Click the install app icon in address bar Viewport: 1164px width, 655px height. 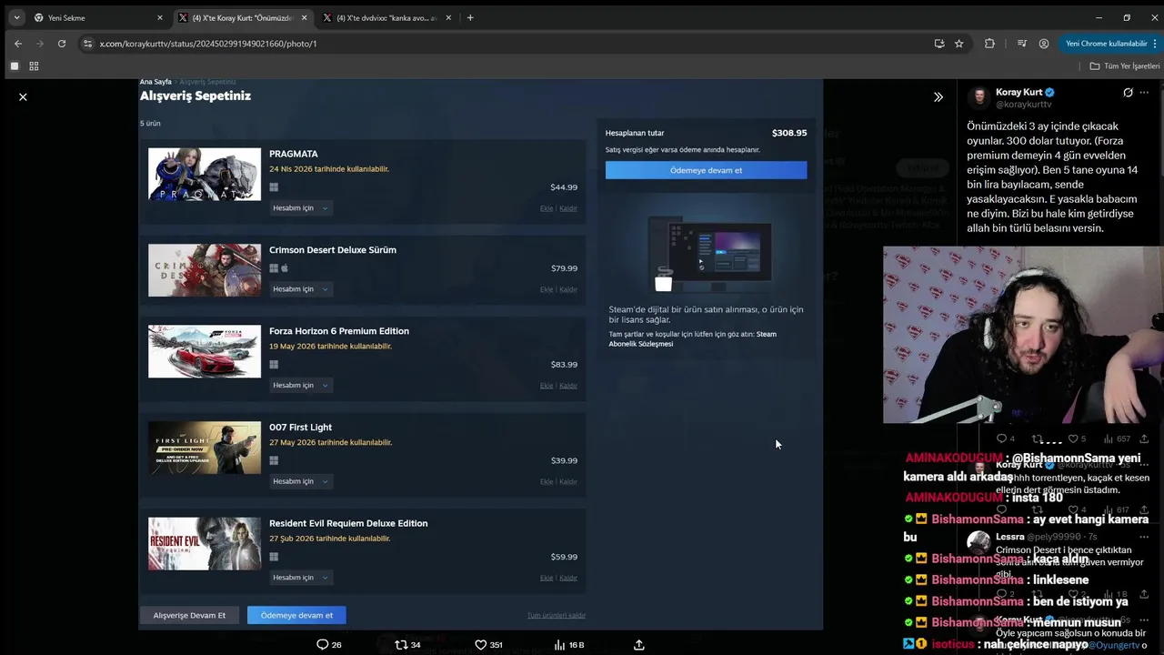(939, 43)
